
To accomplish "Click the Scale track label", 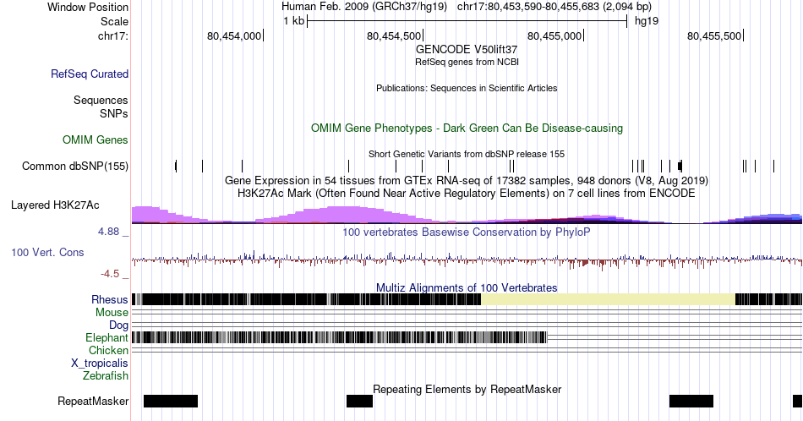I will [114, 21].
